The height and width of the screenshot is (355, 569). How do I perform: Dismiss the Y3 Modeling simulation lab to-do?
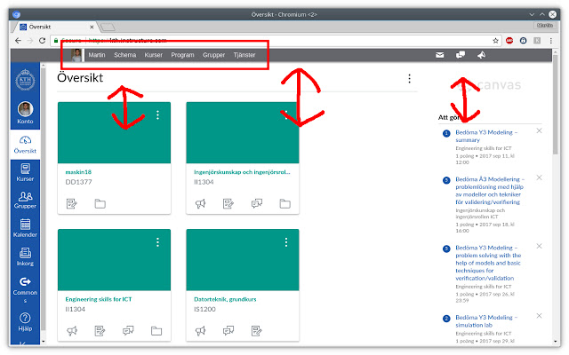tap(540, 316)
